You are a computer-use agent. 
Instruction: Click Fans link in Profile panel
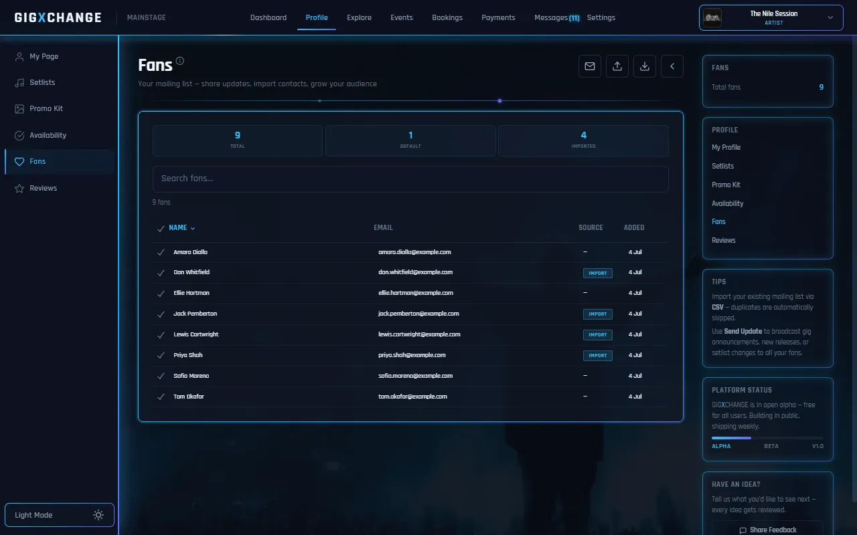[718, 221]
